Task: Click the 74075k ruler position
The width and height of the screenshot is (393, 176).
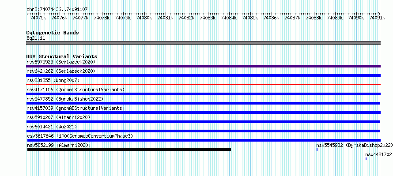Action: coord(38,18)
